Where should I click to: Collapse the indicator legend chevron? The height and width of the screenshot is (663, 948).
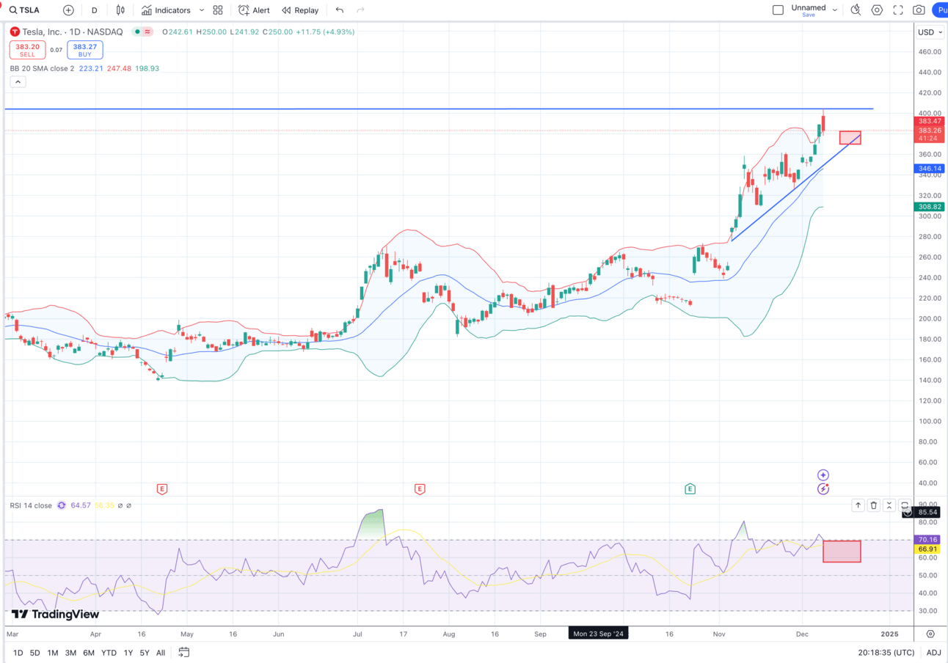pos(18,82)
